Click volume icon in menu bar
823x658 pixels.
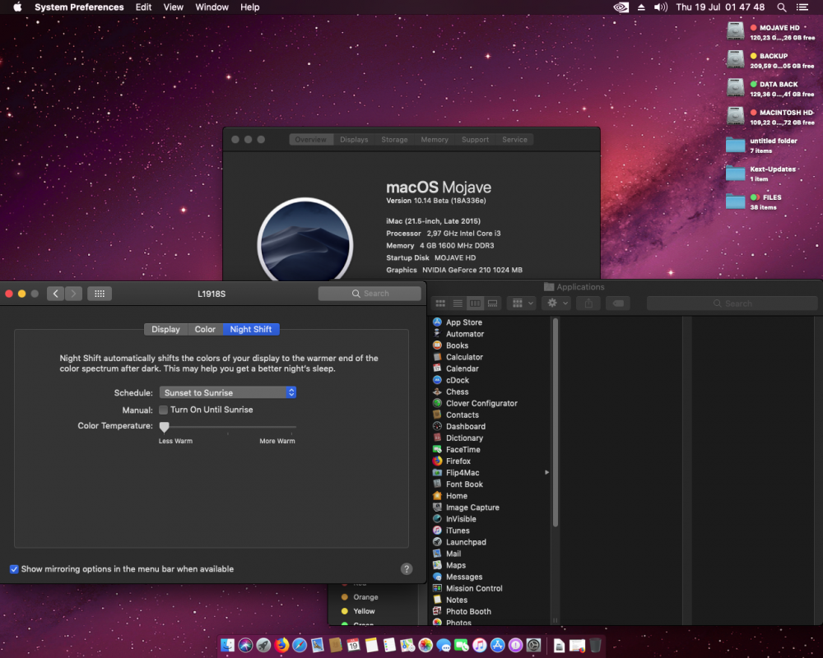[x=660, y=7]
